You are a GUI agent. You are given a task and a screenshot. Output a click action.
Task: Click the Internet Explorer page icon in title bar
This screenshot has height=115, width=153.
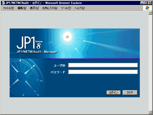(x=3, y=3)
